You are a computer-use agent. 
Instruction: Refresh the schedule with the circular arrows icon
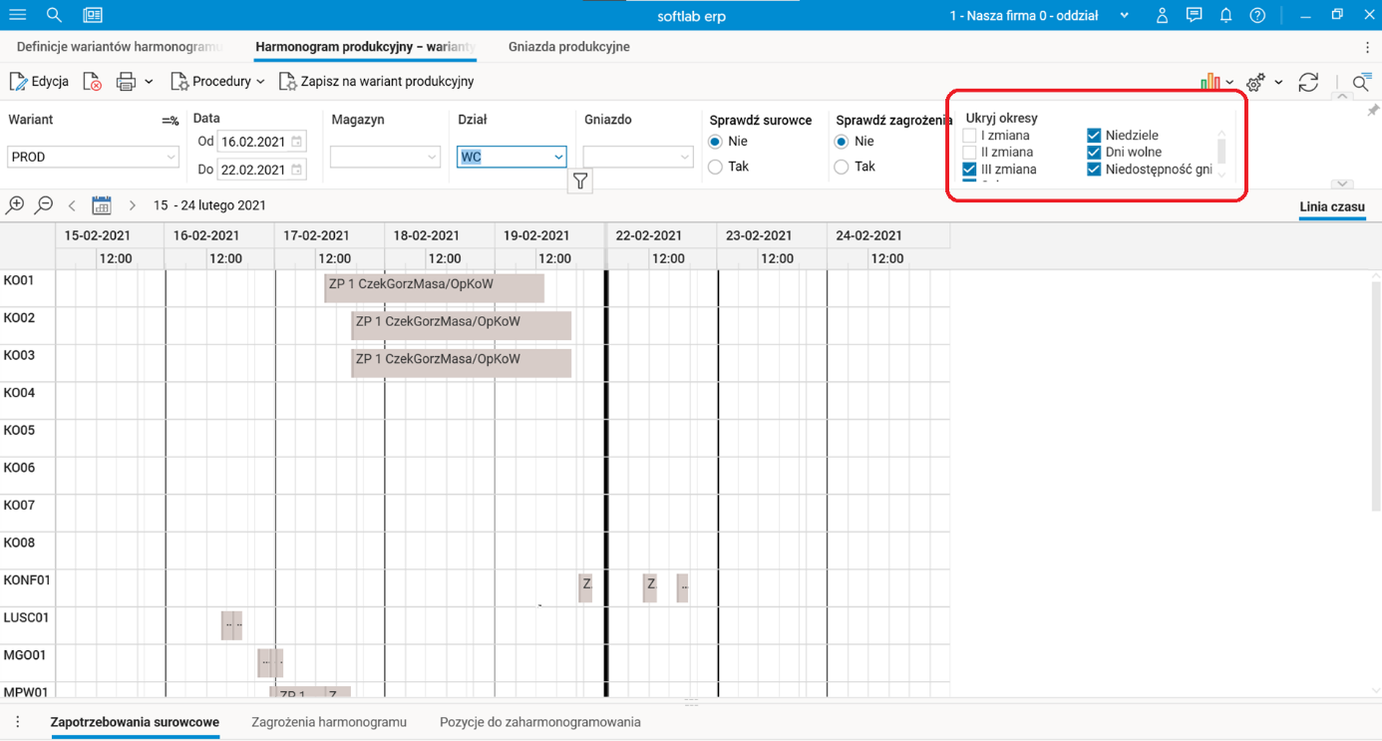(x=1309, y=83)
